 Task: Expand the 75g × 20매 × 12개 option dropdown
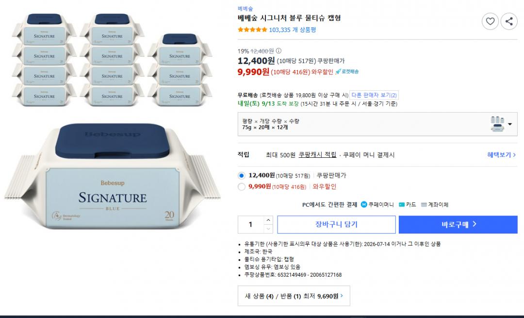(377, 124)
